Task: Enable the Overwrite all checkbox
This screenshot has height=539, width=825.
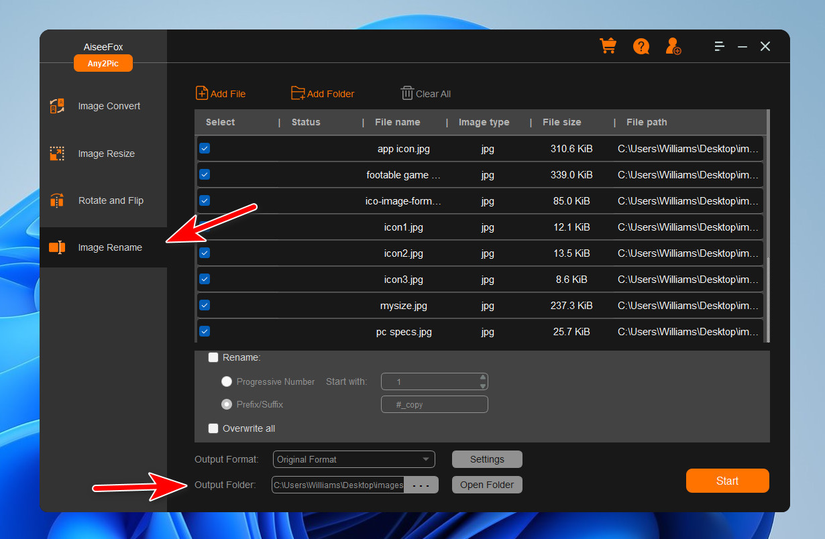Action: tap(213, 428)
